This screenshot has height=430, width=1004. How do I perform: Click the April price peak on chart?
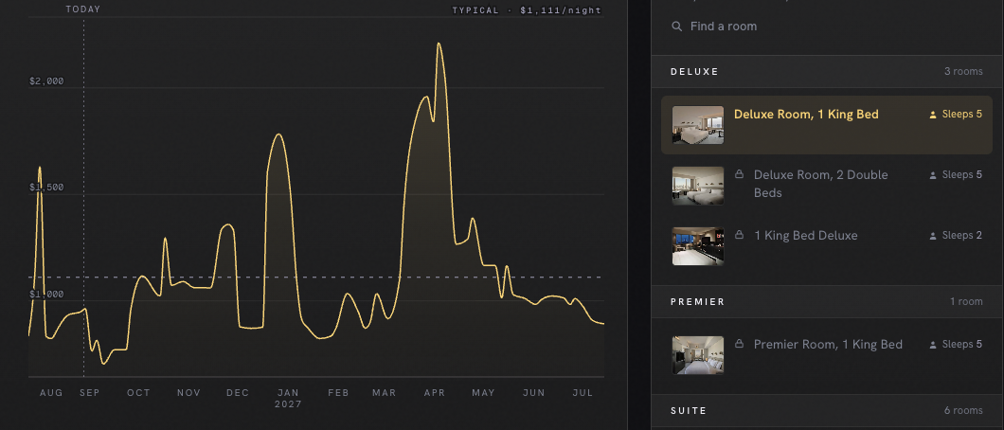(x=439, y=44)
